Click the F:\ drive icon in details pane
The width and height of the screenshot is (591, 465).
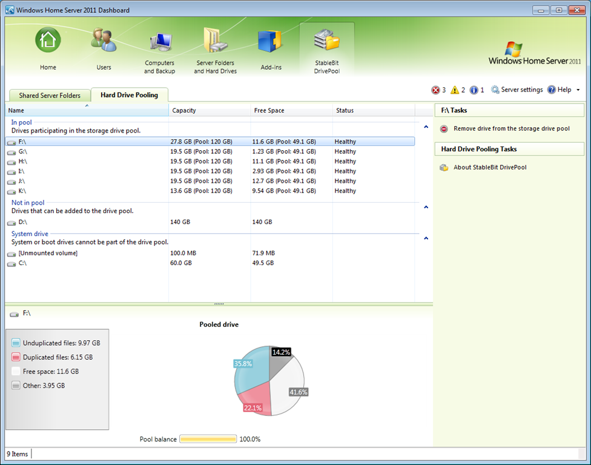pos(15,314)
